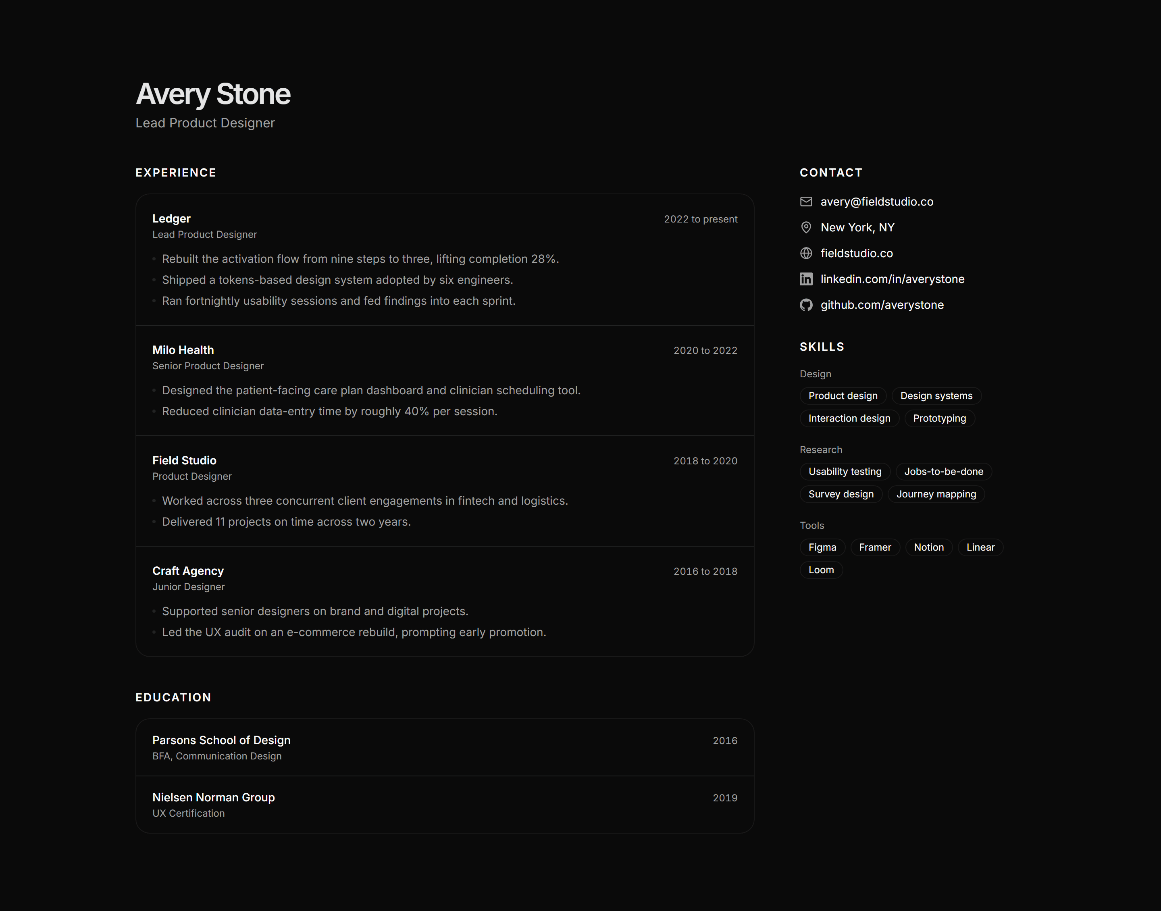The width and height of the screenshot is (1161, 911).
Task: Select the Loom tool tag
Action: pos(821,570)
